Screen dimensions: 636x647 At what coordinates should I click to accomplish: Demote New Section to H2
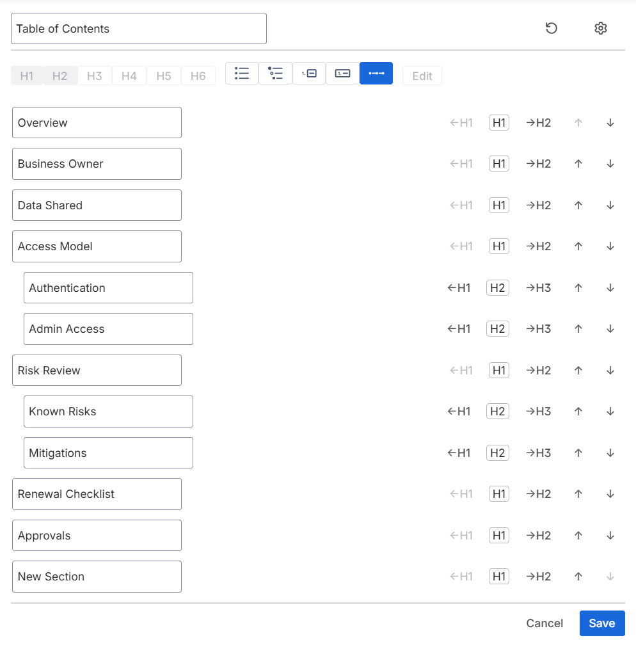coord(539,577)
